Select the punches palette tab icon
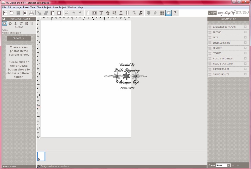Screen dimensions: 251x169 click(x=21, y=23)
